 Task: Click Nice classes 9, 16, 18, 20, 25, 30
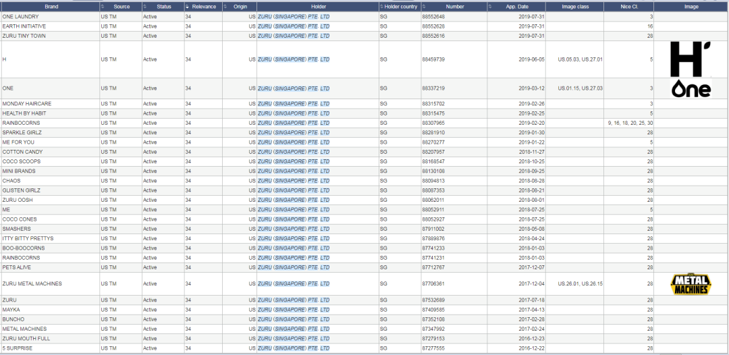pyautogui.click(x=630, y=123)
